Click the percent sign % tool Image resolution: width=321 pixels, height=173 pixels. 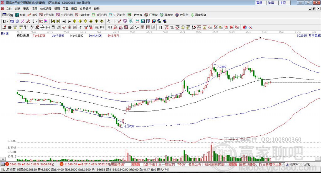pyautogui.click(x=172, y=27)
